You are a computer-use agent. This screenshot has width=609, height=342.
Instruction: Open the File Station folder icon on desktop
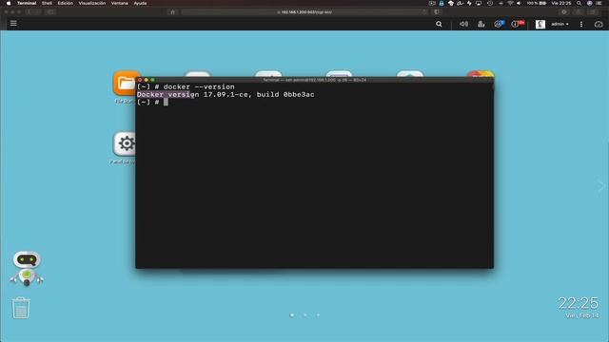click(x=125, y=83)
